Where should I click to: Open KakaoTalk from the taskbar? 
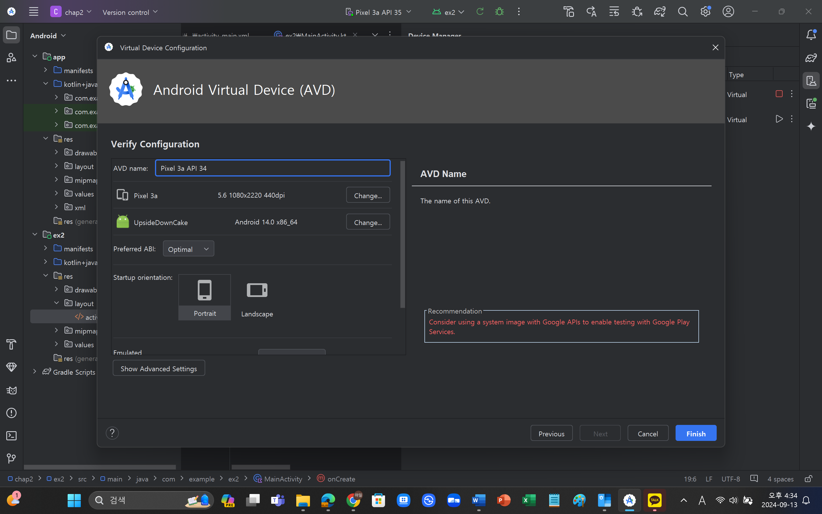tap(654, 500)
